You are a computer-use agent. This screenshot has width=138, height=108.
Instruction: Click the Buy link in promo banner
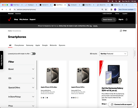[91, 26]
